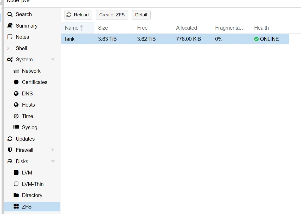Reload the ZFS pool list
Image resolution: width=301 pixels, height=214 pixels.
(78, 15)
